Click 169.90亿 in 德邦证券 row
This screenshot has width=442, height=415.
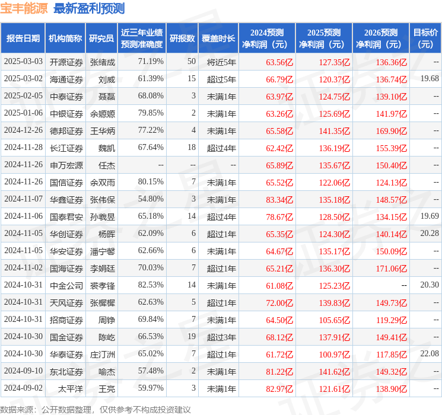tap(391, 131)
